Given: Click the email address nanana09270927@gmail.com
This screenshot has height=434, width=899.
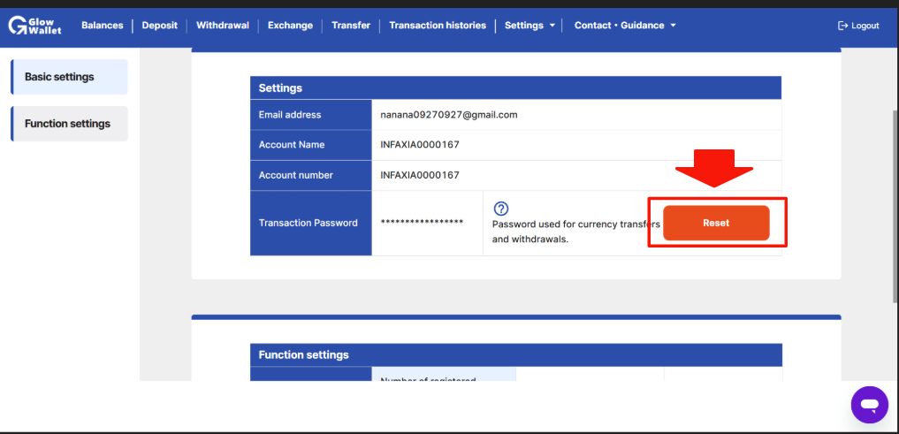Looking at the screenshot, I should [x=449, y=115].
